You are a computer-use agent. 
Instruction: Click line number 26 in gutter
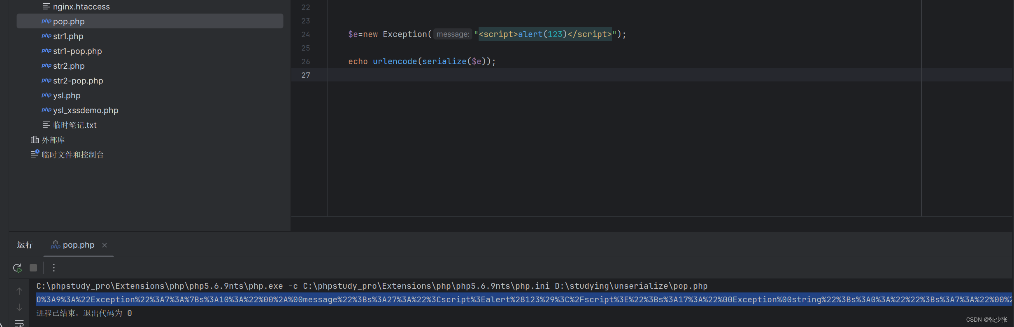305,62
